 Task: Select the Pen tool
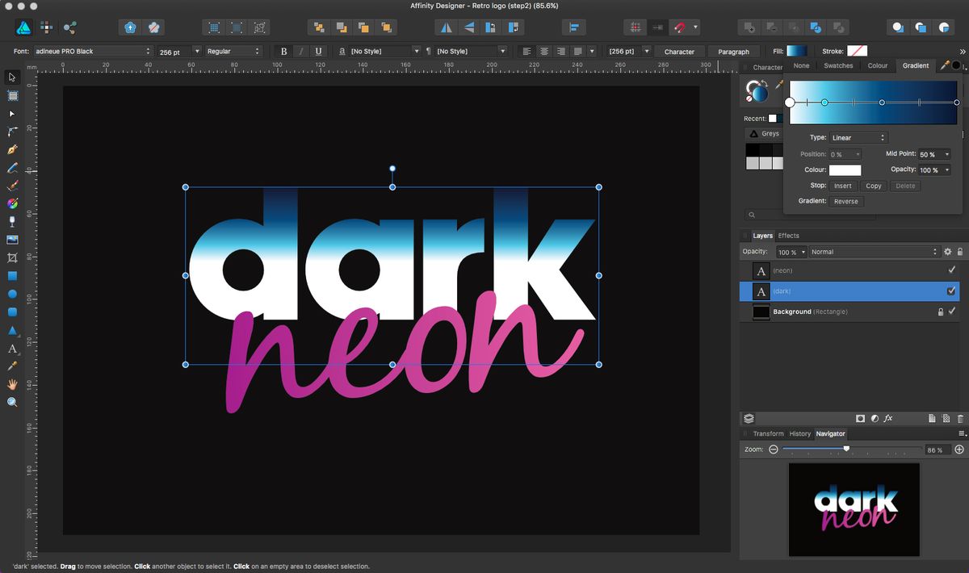click(x=12, y=149)
